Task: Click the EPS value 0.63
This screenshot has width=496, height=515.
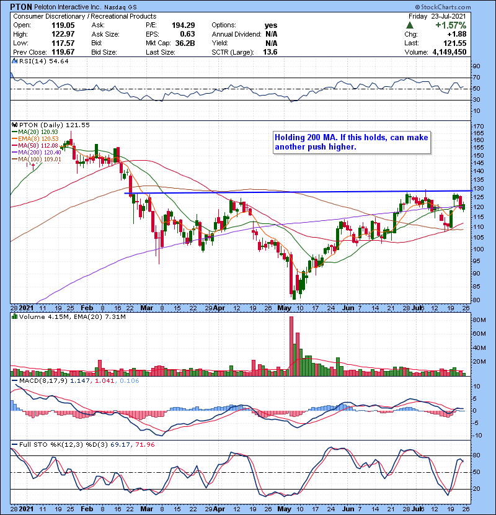Action: (x=187, y=34)
